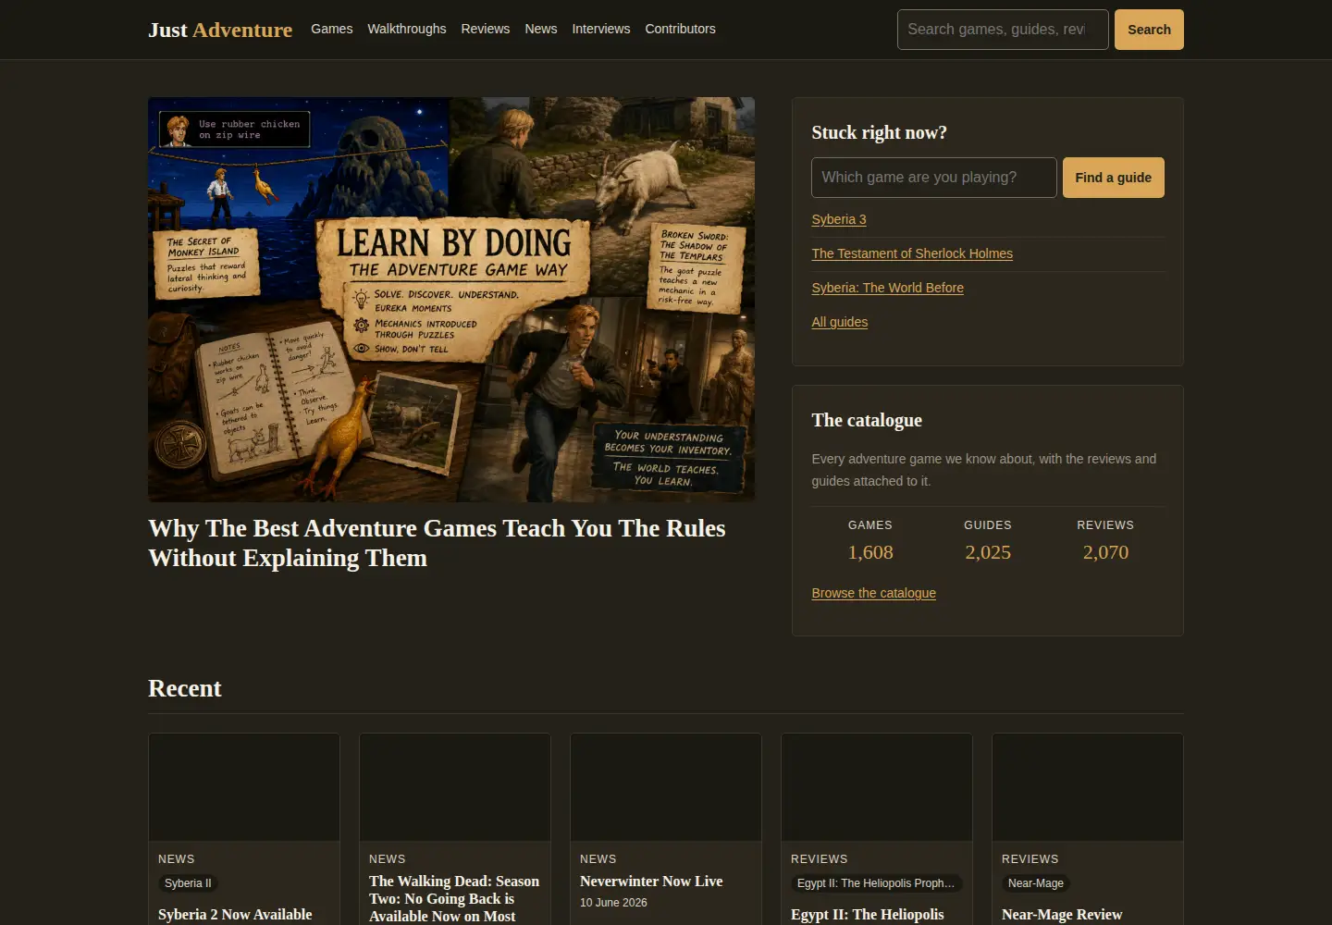Open the Syberia 3 guide link
This screenshot has height=925, width=1332.
click(x=839, y=219)
